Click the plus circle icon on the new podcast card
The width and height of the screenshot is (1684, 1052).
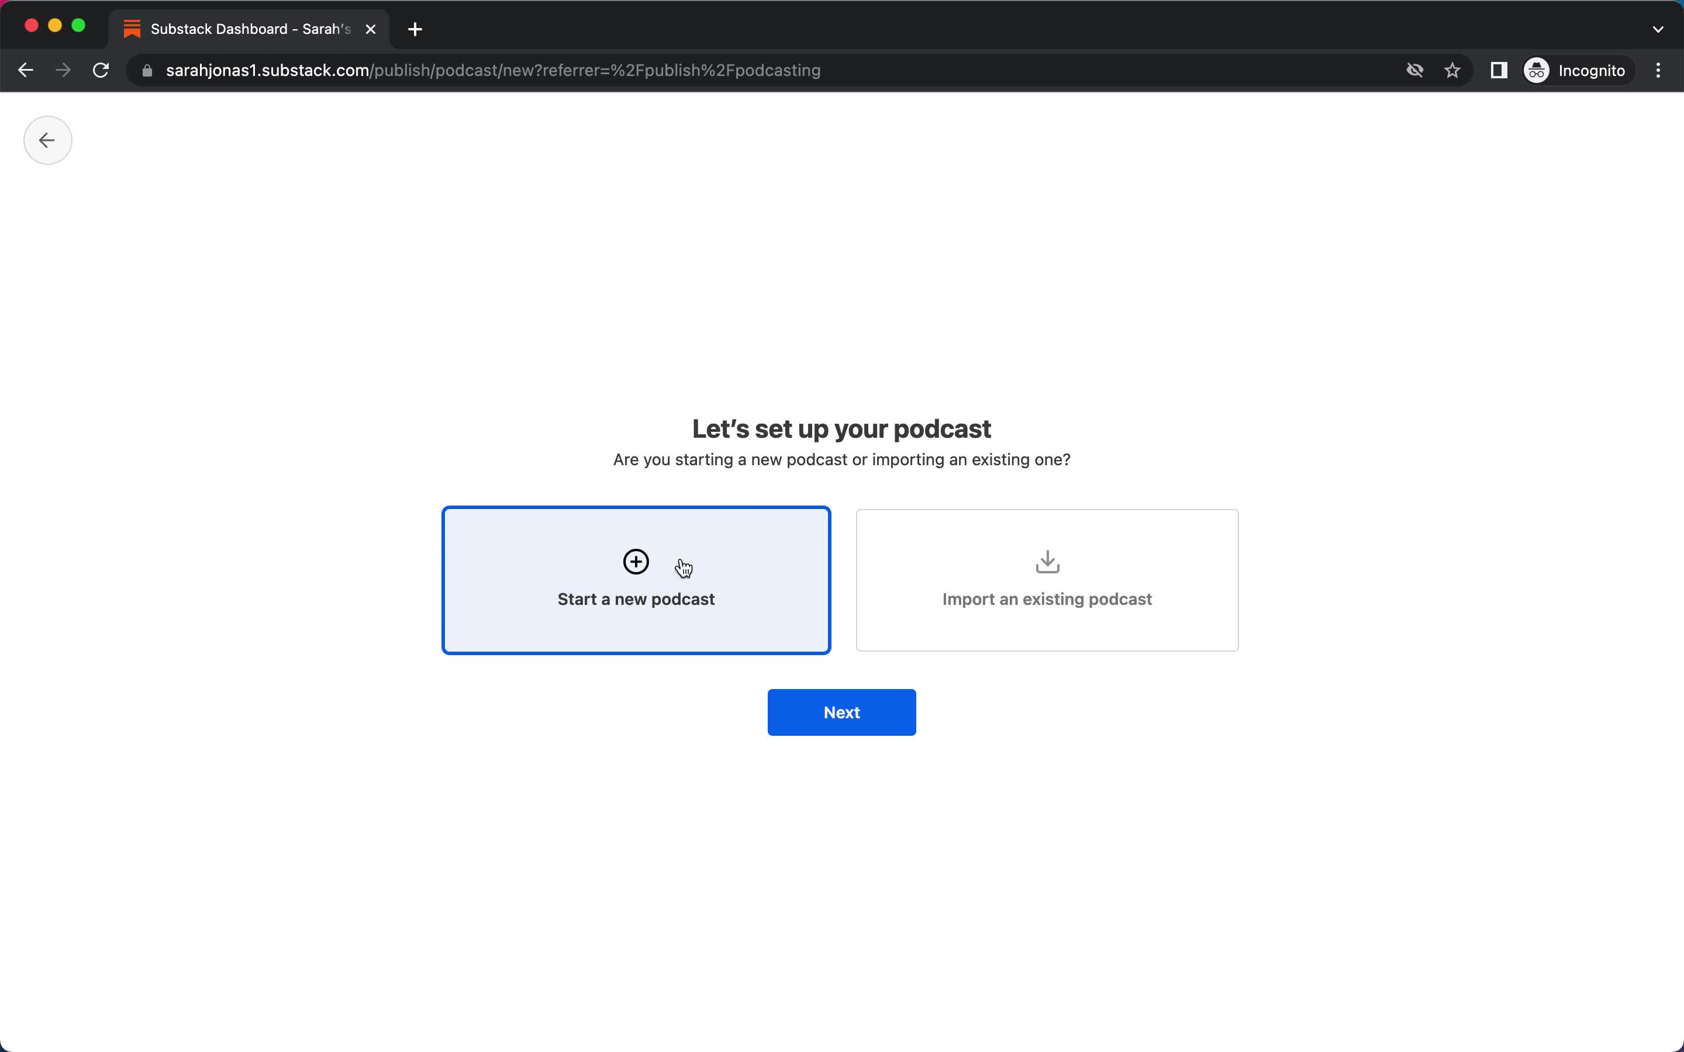pyautogui.click(x=636, y=562)
